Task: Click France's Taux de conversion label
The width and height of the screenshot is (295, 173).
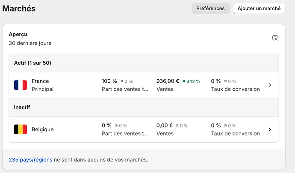Action: (x=235, y=89)
